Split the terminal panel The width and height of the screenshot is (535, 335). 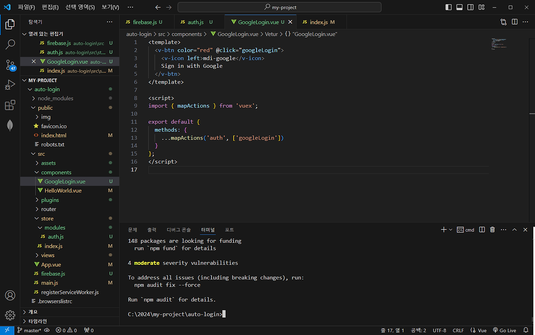pos(482,229)
